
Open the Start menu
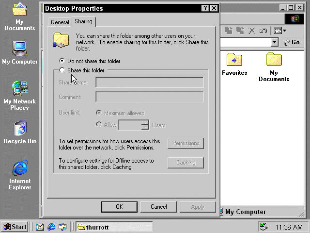click(15, 227)
